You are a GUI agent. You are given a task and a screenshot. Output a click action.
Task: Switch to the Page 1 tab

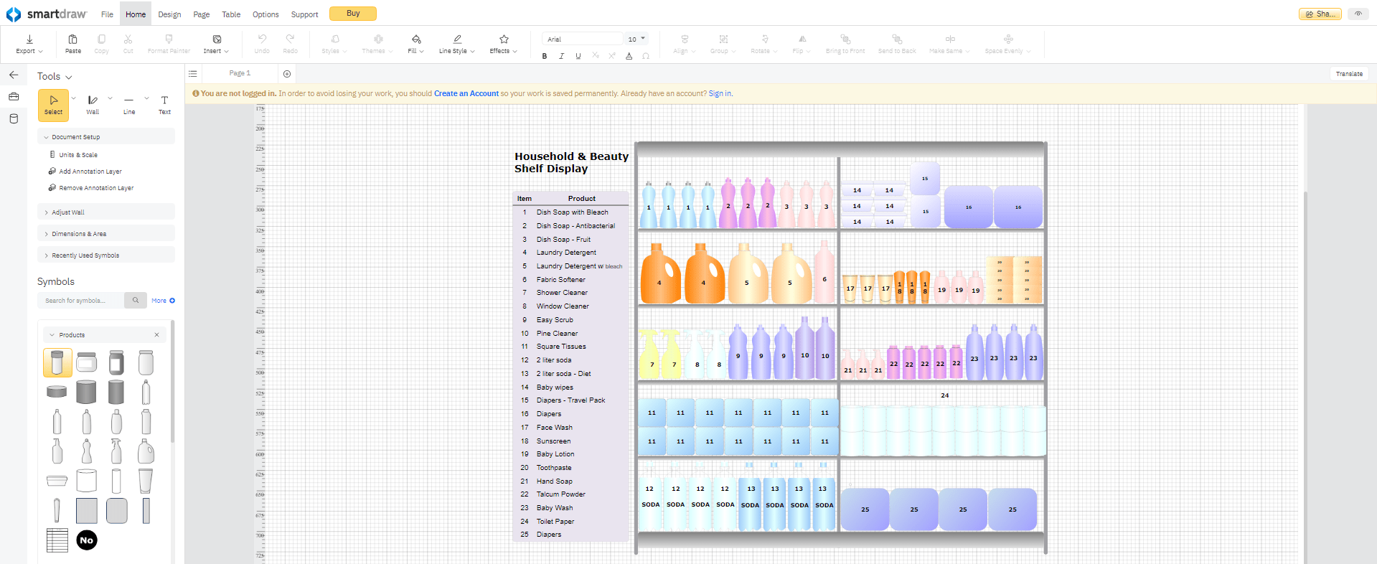[240, 73]
